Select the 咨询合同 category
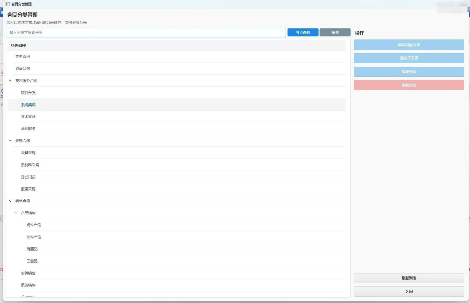This screenshot has height=303, width=470. (x=22, y=69)
